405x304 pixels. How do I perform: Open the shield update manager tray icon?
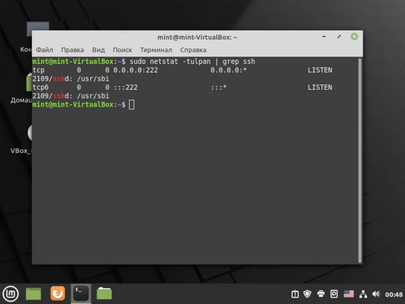[x=307, y=294]
